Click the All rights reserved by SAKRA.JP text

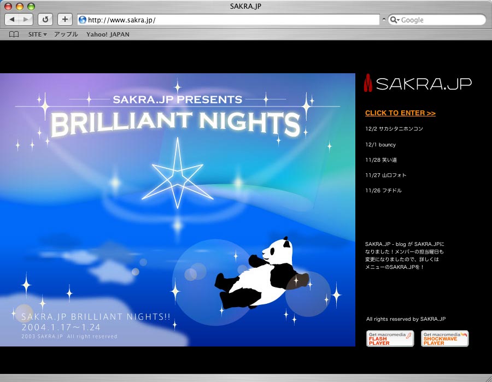pos(406,319)
